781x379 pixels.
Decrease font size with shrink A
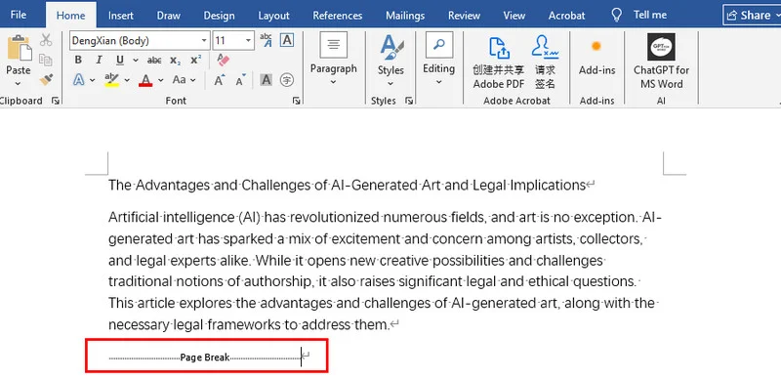(240, 80)
